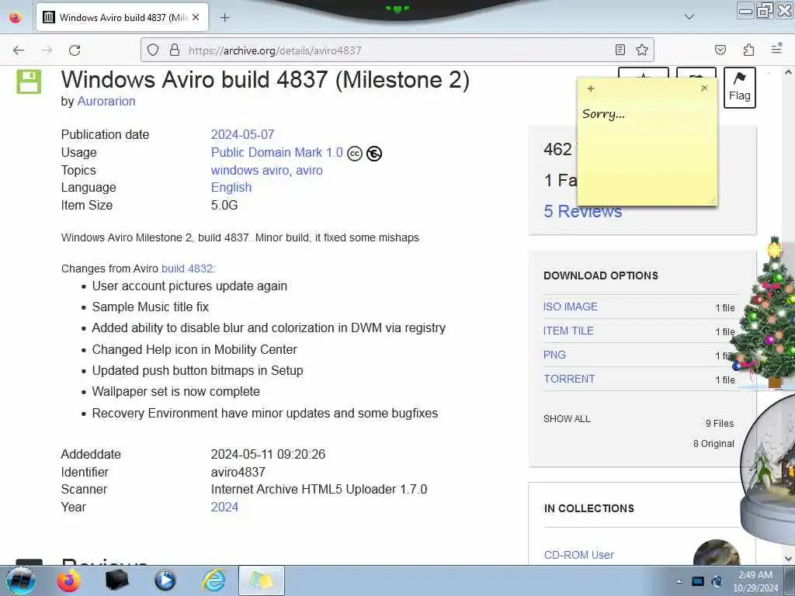Click the identifier value aviro4837
795x596 pixels.
click(x=238, y=473)
